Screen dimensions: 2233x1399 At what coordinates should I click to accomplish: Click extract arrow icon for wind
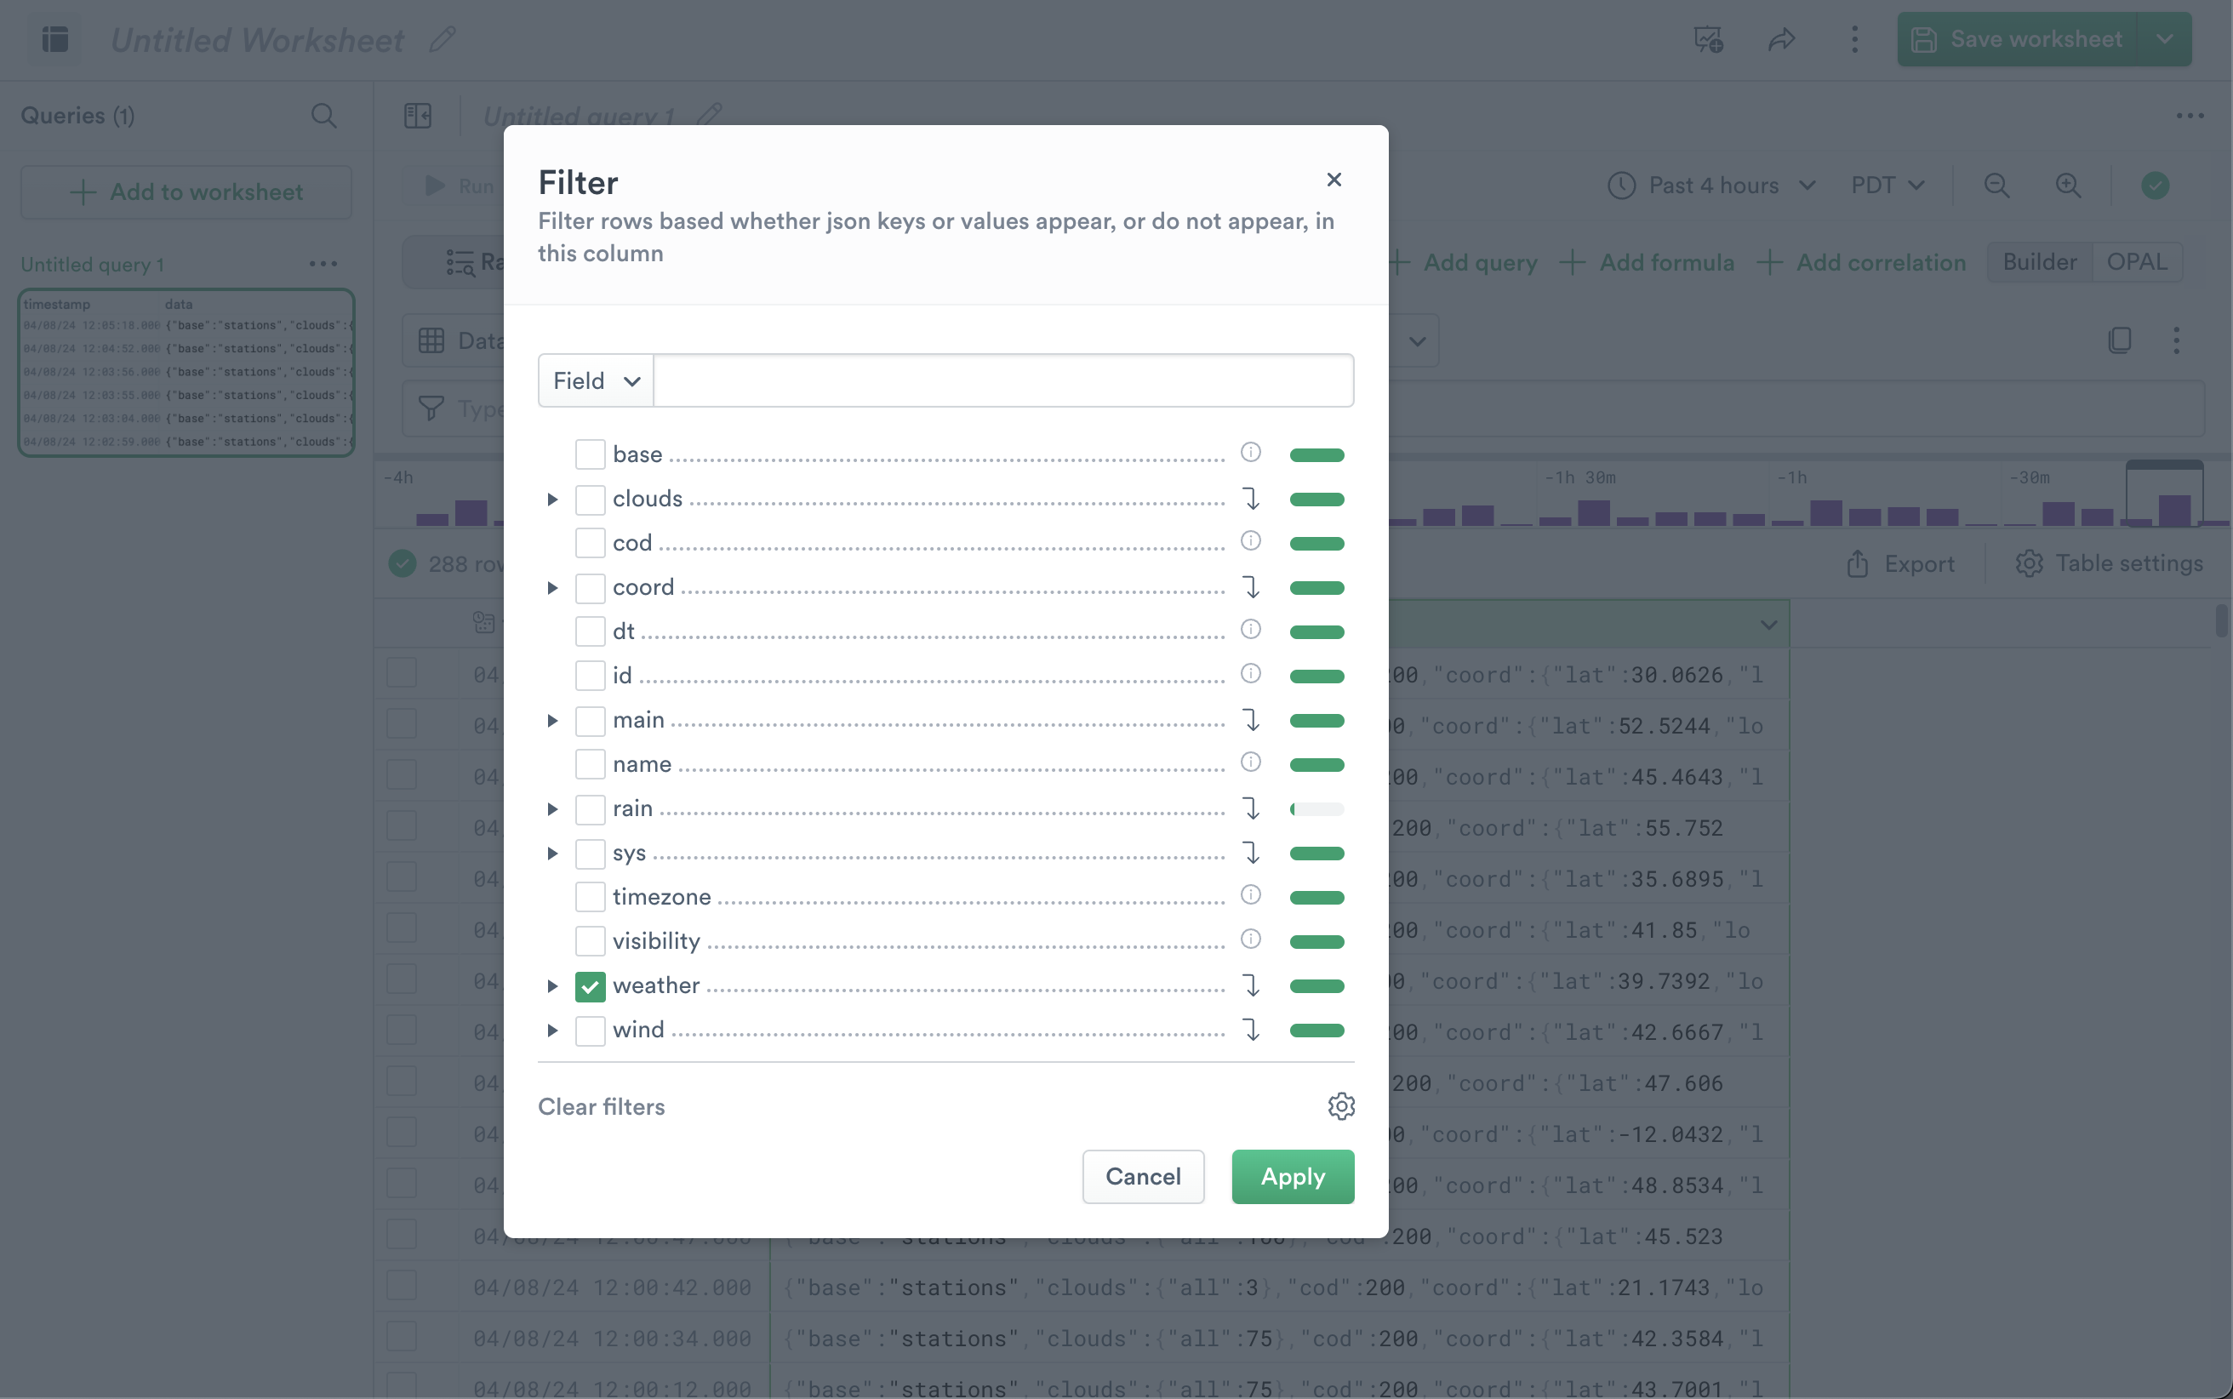[x=1251, y=1030]
